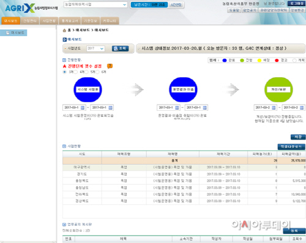306x243 pixels.
Task: Click the green 개선/보완 stage circle
Action: tap(278, 89)
